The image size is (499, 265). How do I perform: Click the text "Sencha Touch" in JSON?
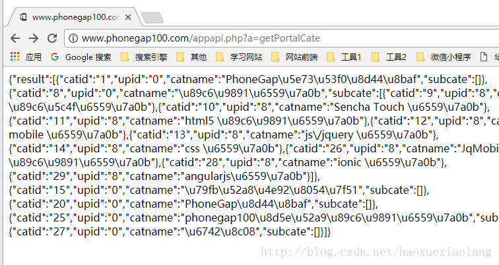pos(369,107)
